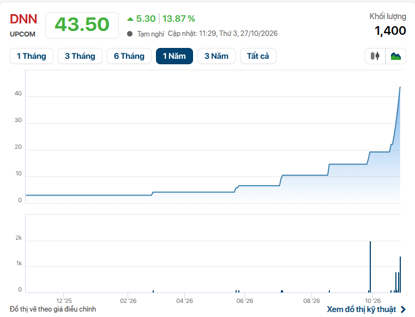The image size is (415, 317).
Task: Select the 1 Năm period tab
Action: [175, 56]
